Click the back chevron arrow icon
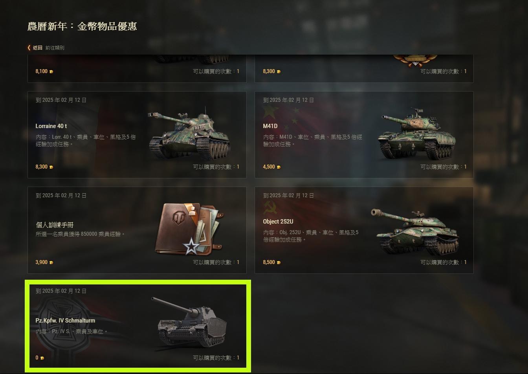The height and width of the screenshot is (374, 528). [x=29, y=48]
